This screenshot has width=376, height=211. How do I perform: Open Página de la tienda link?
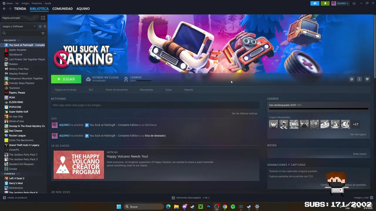tap(66, 90)
